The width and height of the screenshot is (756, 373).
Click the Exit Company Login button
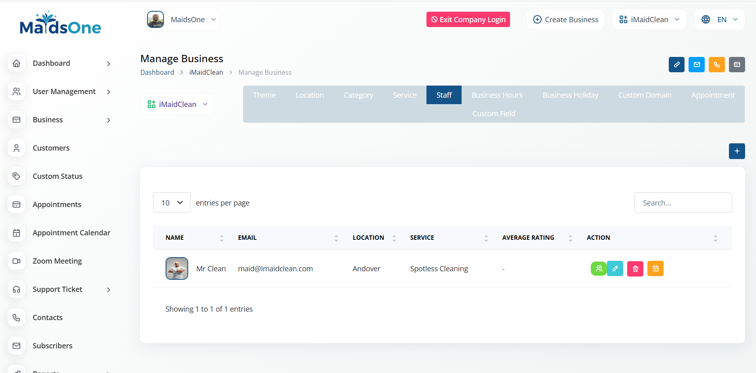point(468,19)
